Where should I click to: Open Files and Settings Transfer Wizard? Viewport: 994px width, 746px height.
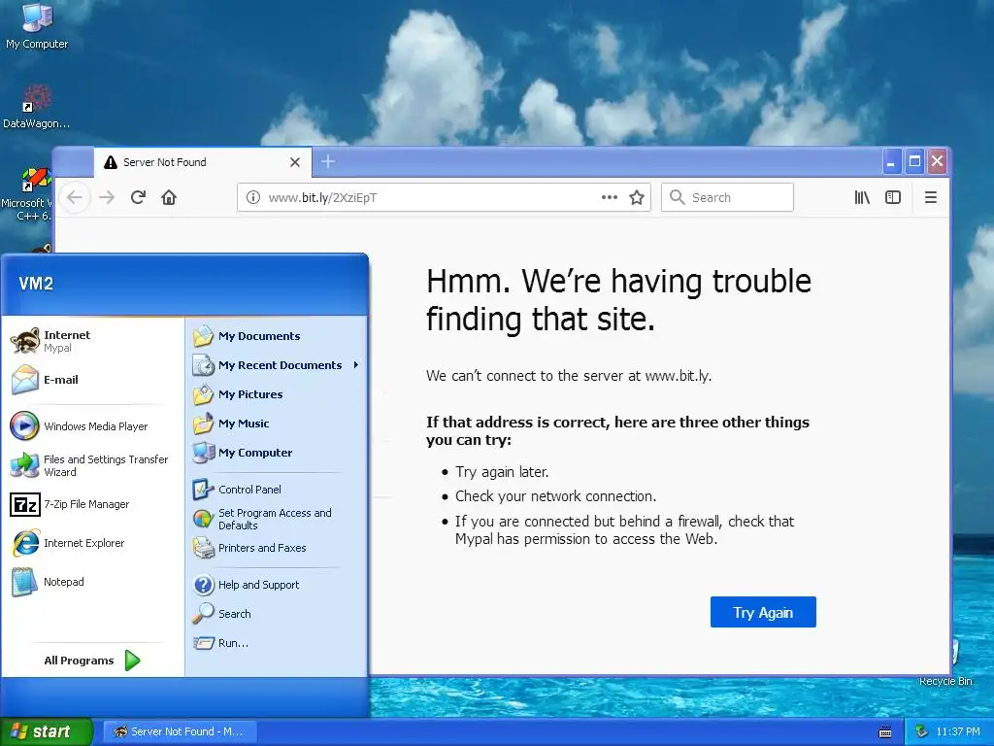[x=92, y=465]
